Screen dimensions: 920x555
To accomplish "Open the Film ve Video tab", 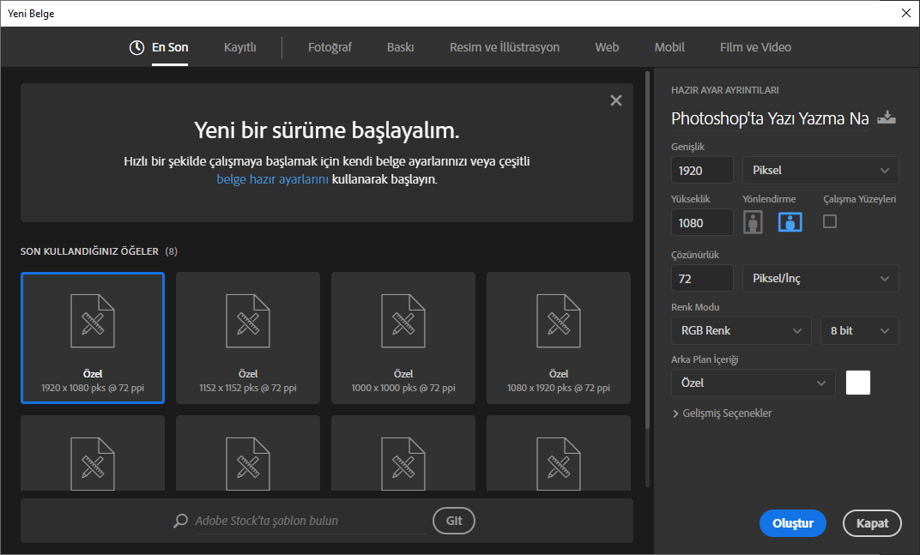I will 756,47.
